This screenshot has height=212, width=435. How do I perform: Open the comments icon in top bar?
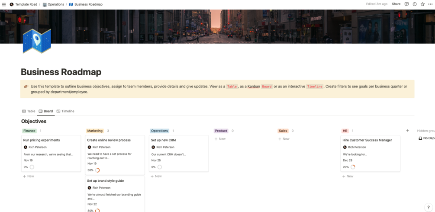[407, 4]
